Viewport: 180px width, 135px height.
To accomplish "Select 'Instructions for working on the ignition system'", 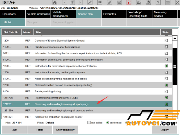I will coord(87,72).
